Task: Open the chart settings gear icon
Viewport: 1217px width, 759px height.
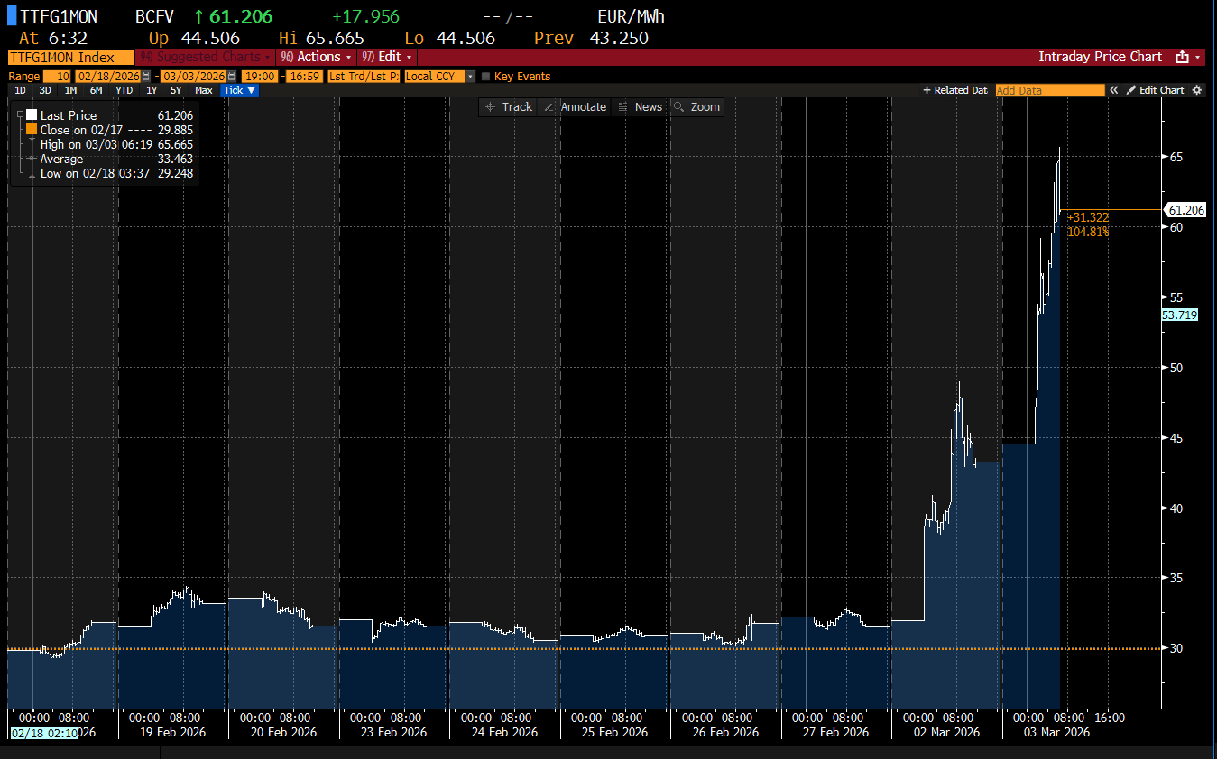Action: pos(1197,90)
